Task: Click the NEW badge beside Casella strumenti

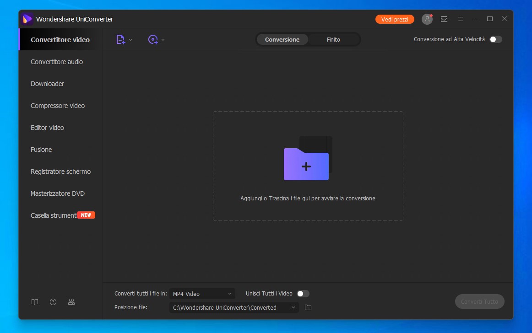Action: click(86, 215)
